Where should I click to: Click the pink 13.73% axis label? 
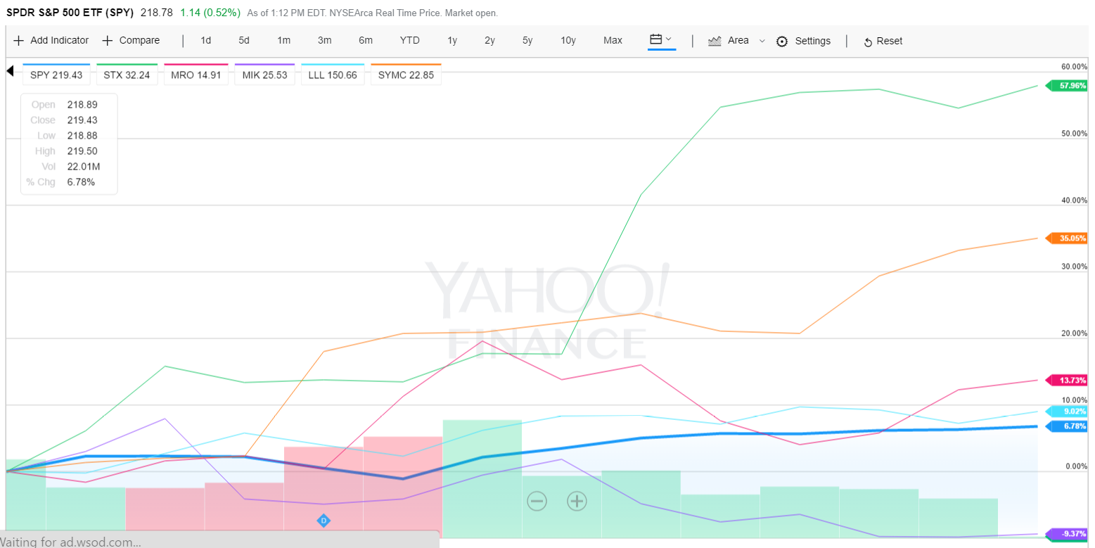(x=1067, y=381)
